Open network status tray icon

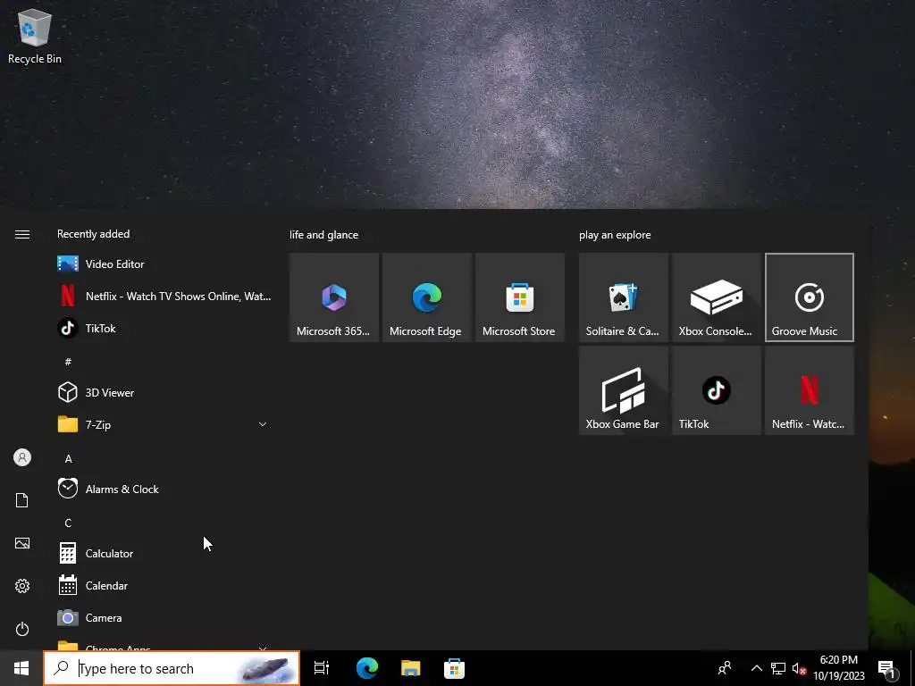778,668
